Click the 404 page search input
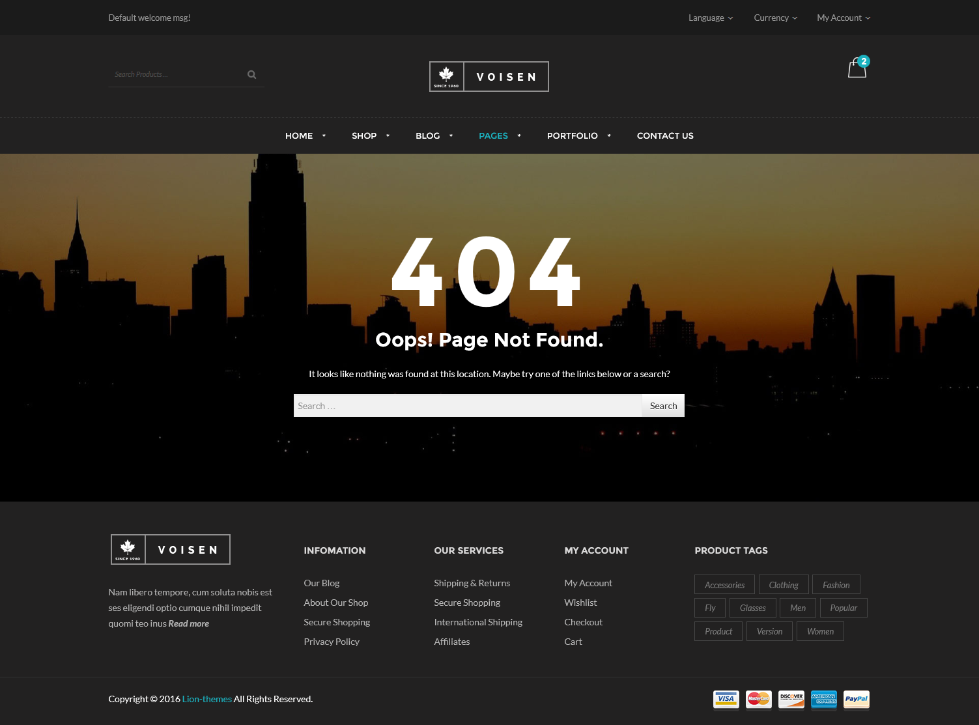This screenshot has width=979, height=725. click(468, 406)
